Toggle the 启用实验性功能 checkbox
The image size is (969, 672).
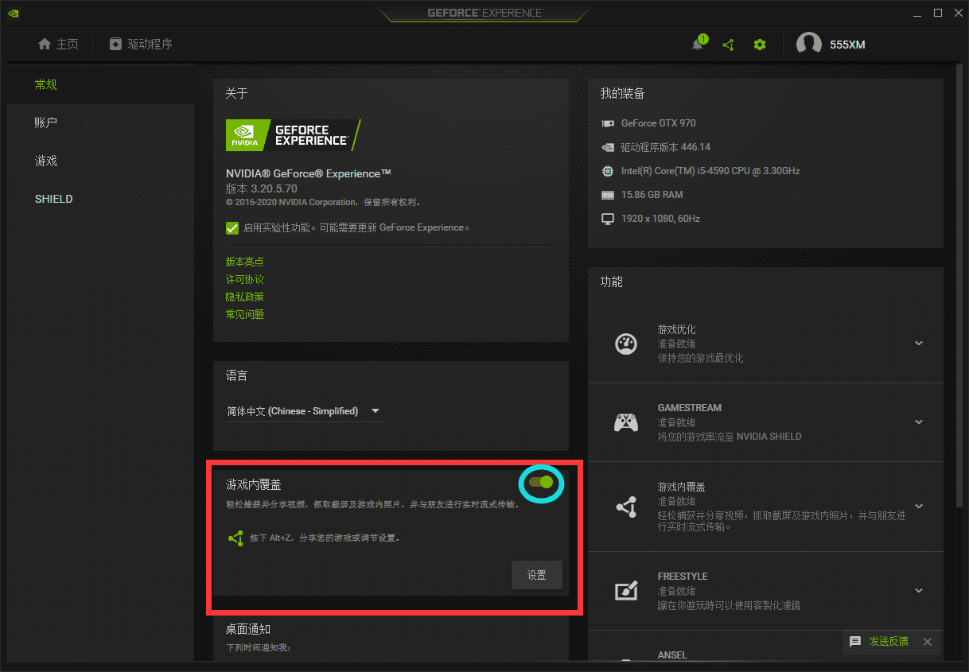pyautogui.click(x=232, y=228)
